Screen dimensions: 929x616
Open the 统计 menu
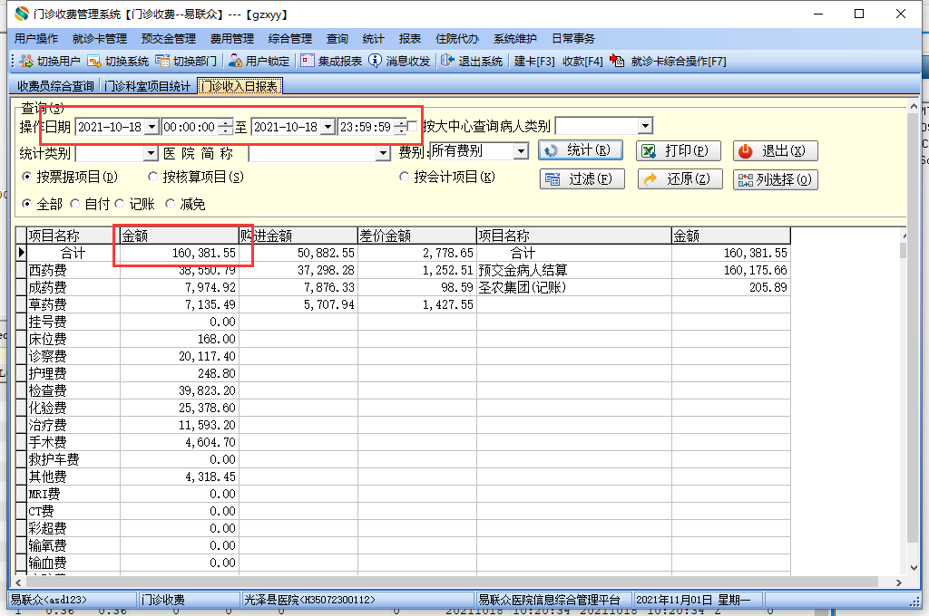pyautogui.click(x=373, y=38)
